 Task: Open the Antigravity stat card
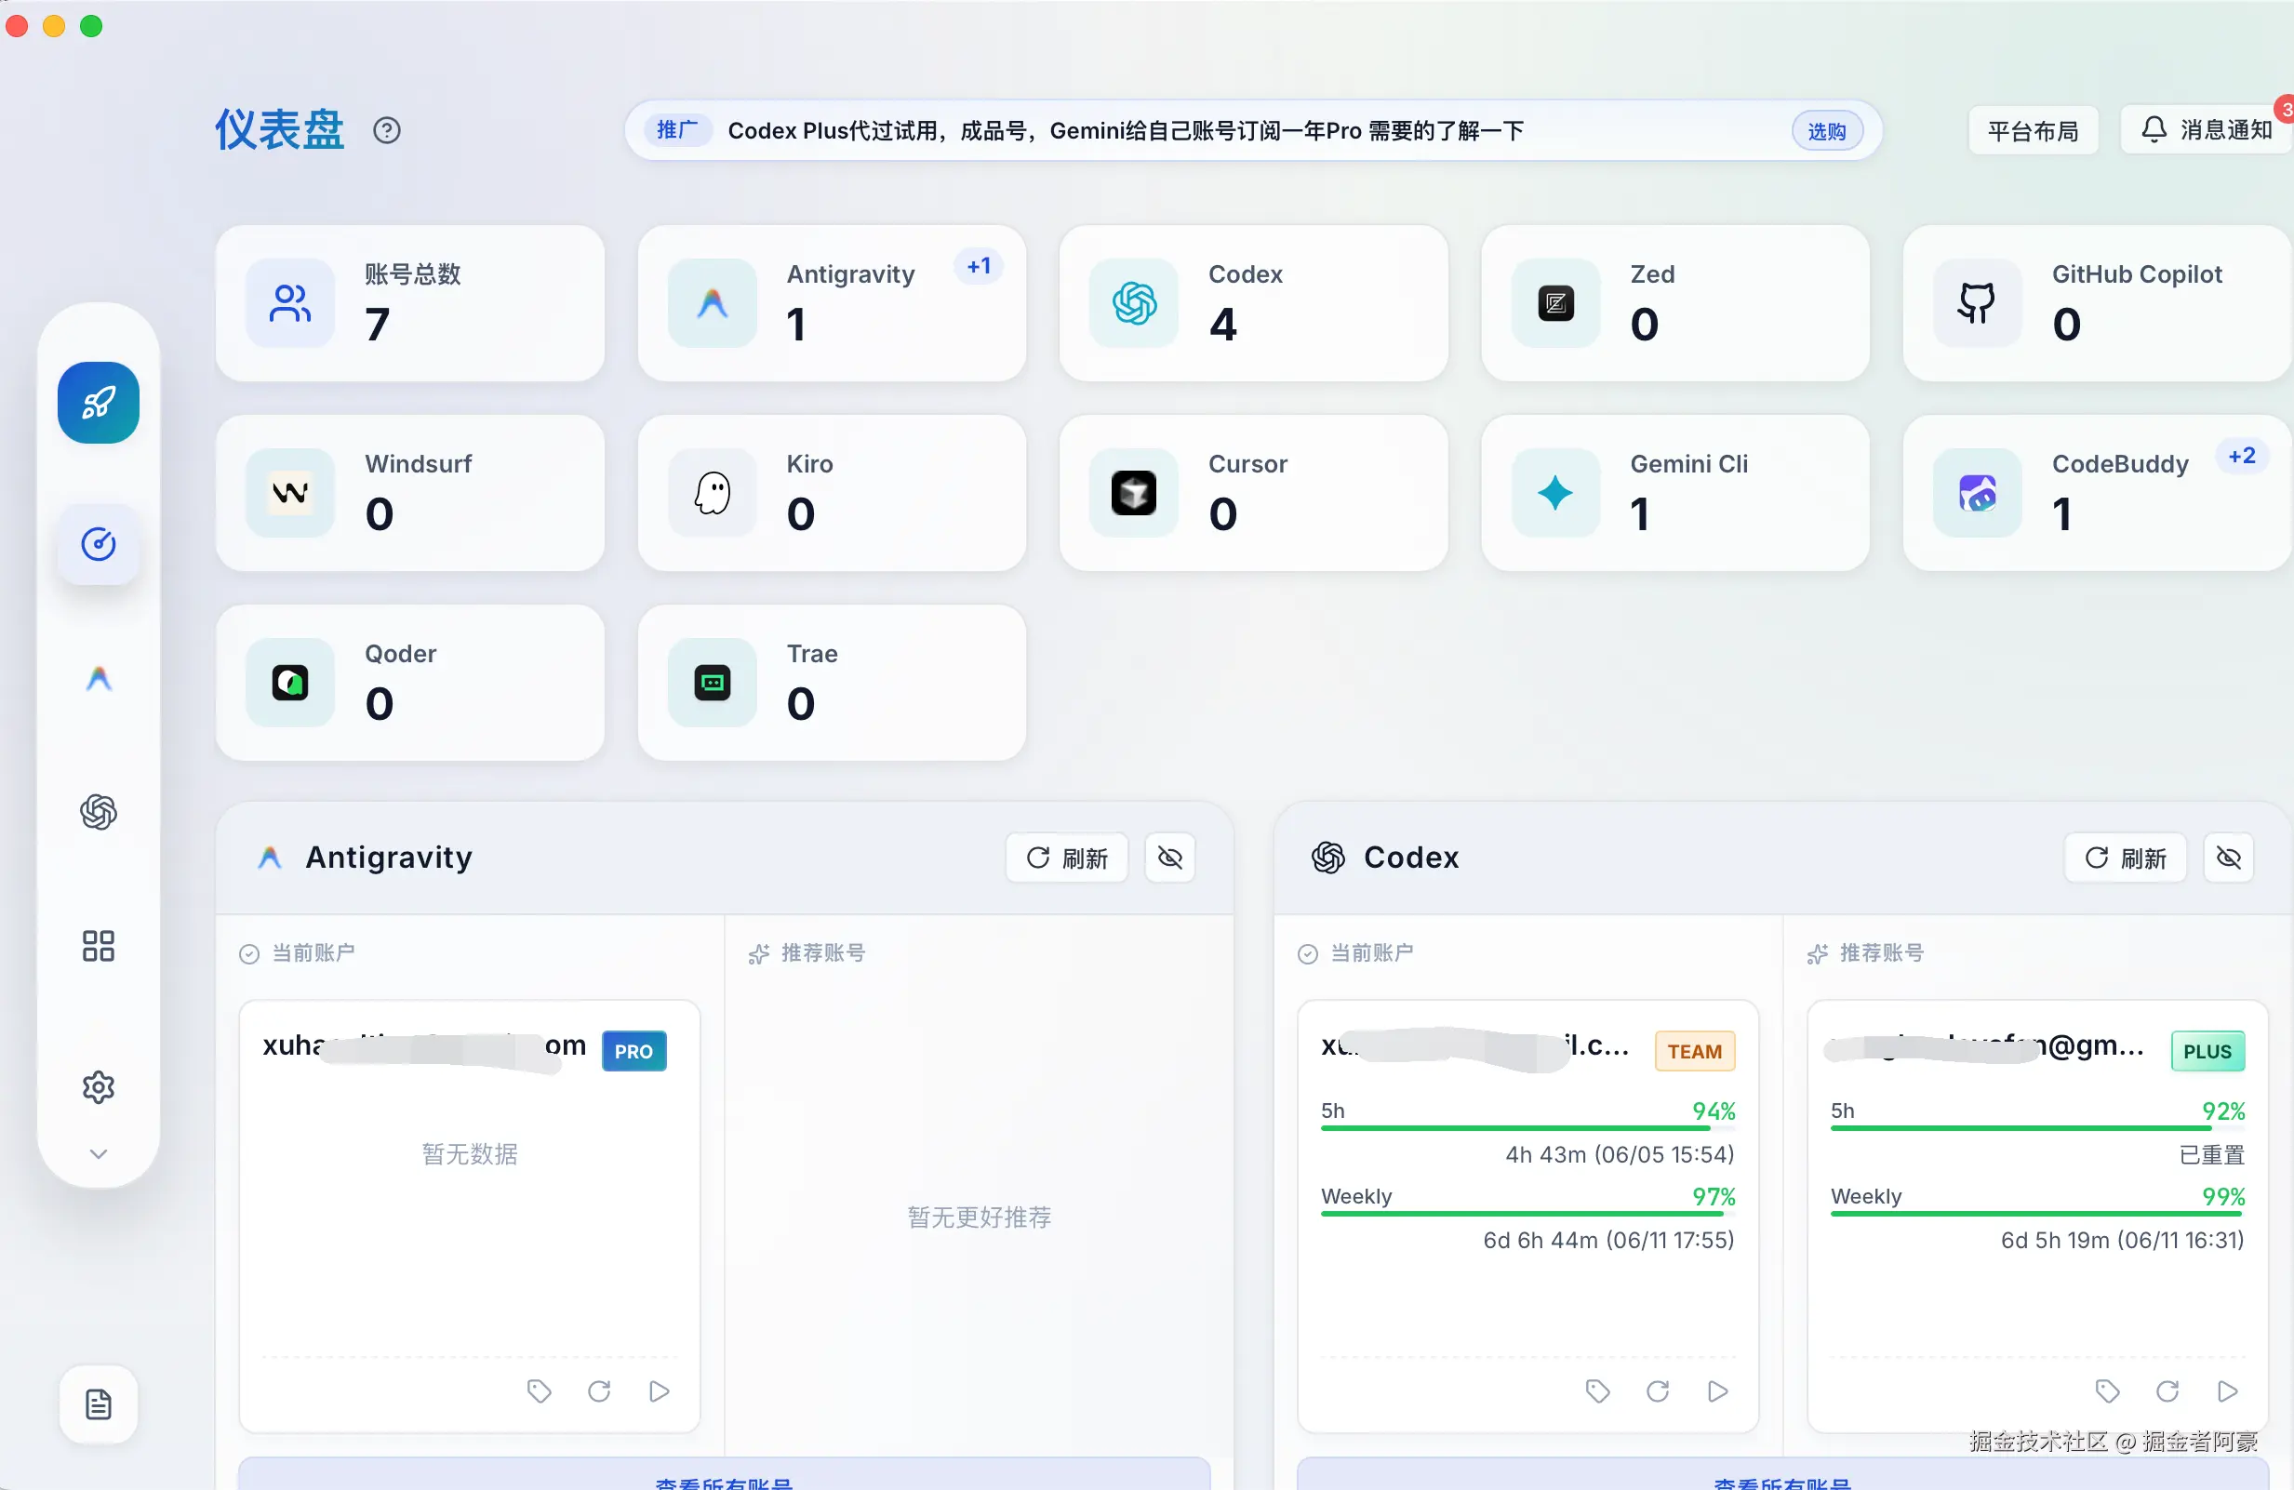point(832,303)
